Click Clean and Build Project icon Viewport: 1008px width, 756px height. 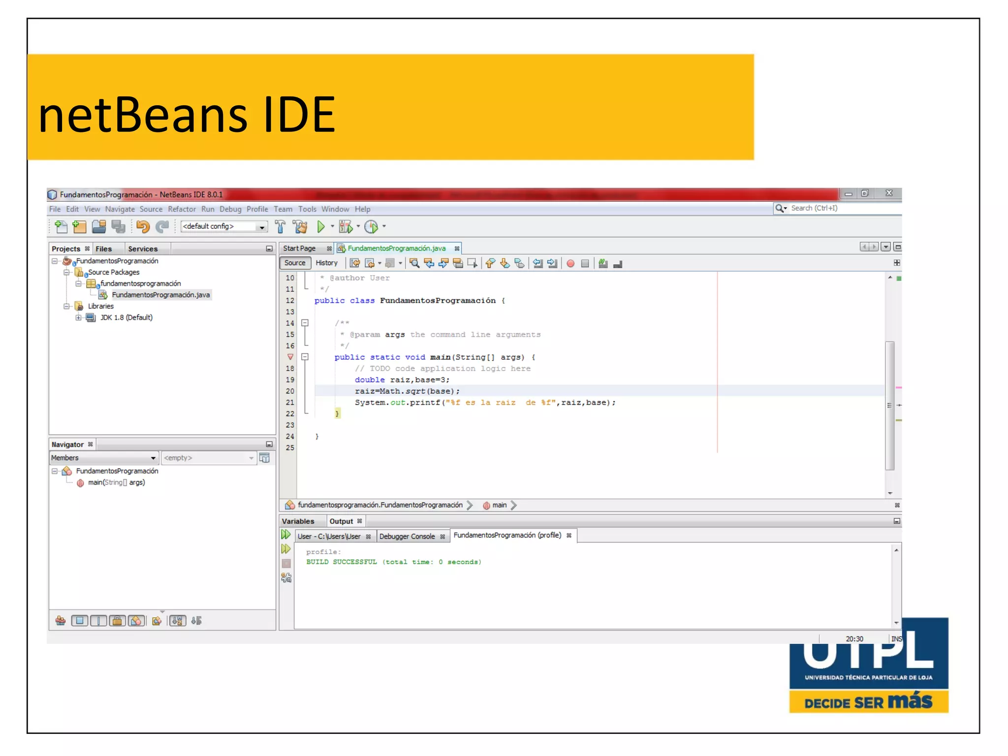(300, 226)
